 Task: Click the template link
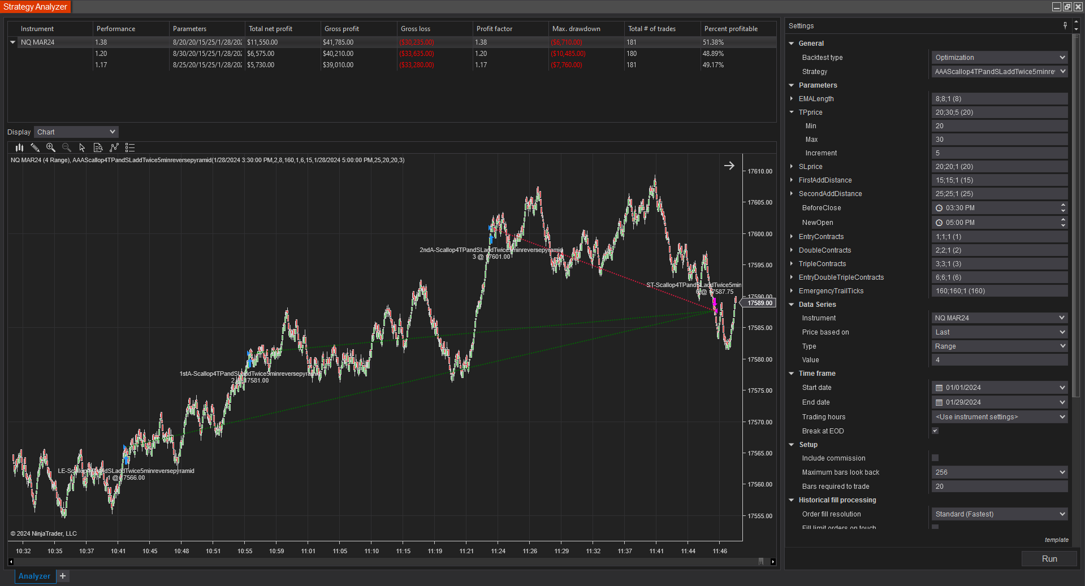pyautogui.click(x=1056, y=540)
